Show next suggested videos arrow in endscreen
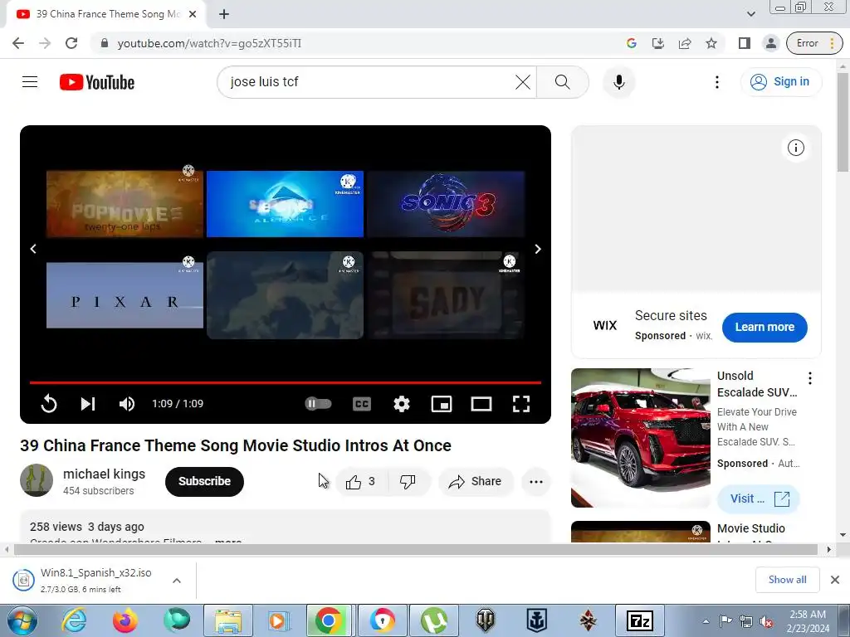 pos(538,249)
